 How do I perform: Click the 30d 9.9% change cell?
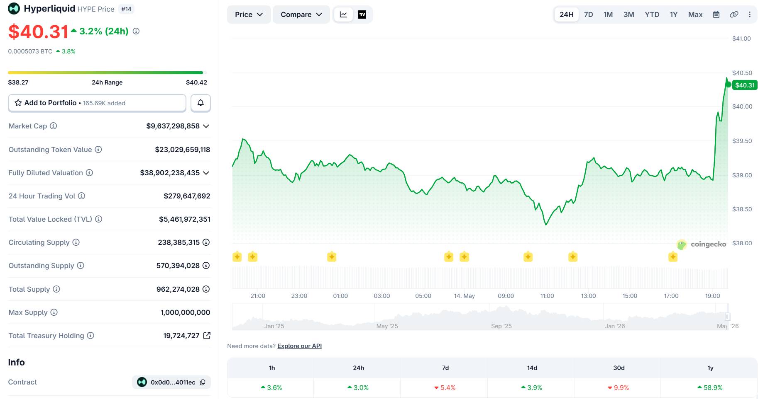(x=618, y=388)
